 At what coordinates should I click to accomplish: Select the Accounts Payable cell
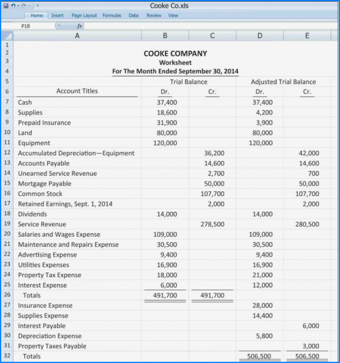click(77, 163)
